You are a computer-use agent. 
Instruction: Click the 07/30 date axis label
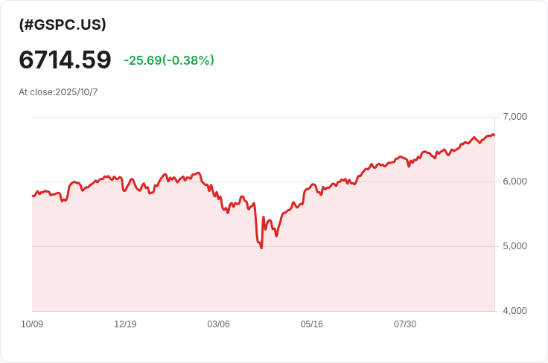coord(405,324)
